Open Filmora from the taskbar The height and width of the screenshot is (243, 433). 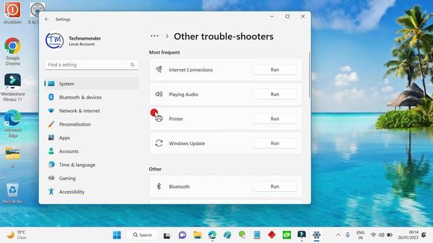(302, 235)
